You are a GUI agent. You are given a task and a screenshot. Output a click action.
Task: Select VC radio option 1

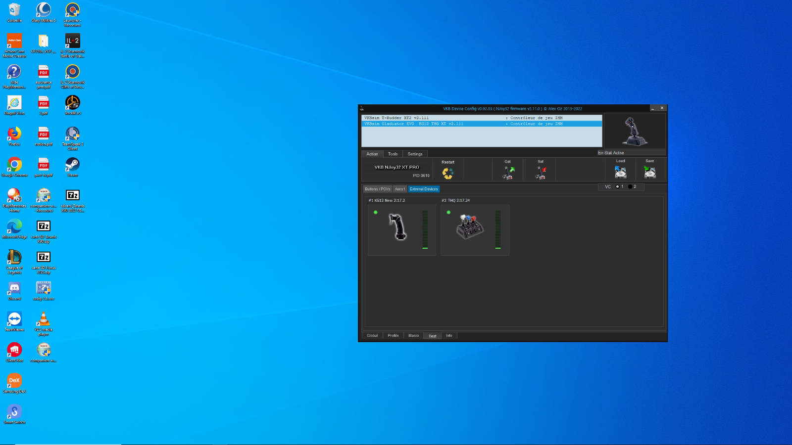click(x=617, y=187)
